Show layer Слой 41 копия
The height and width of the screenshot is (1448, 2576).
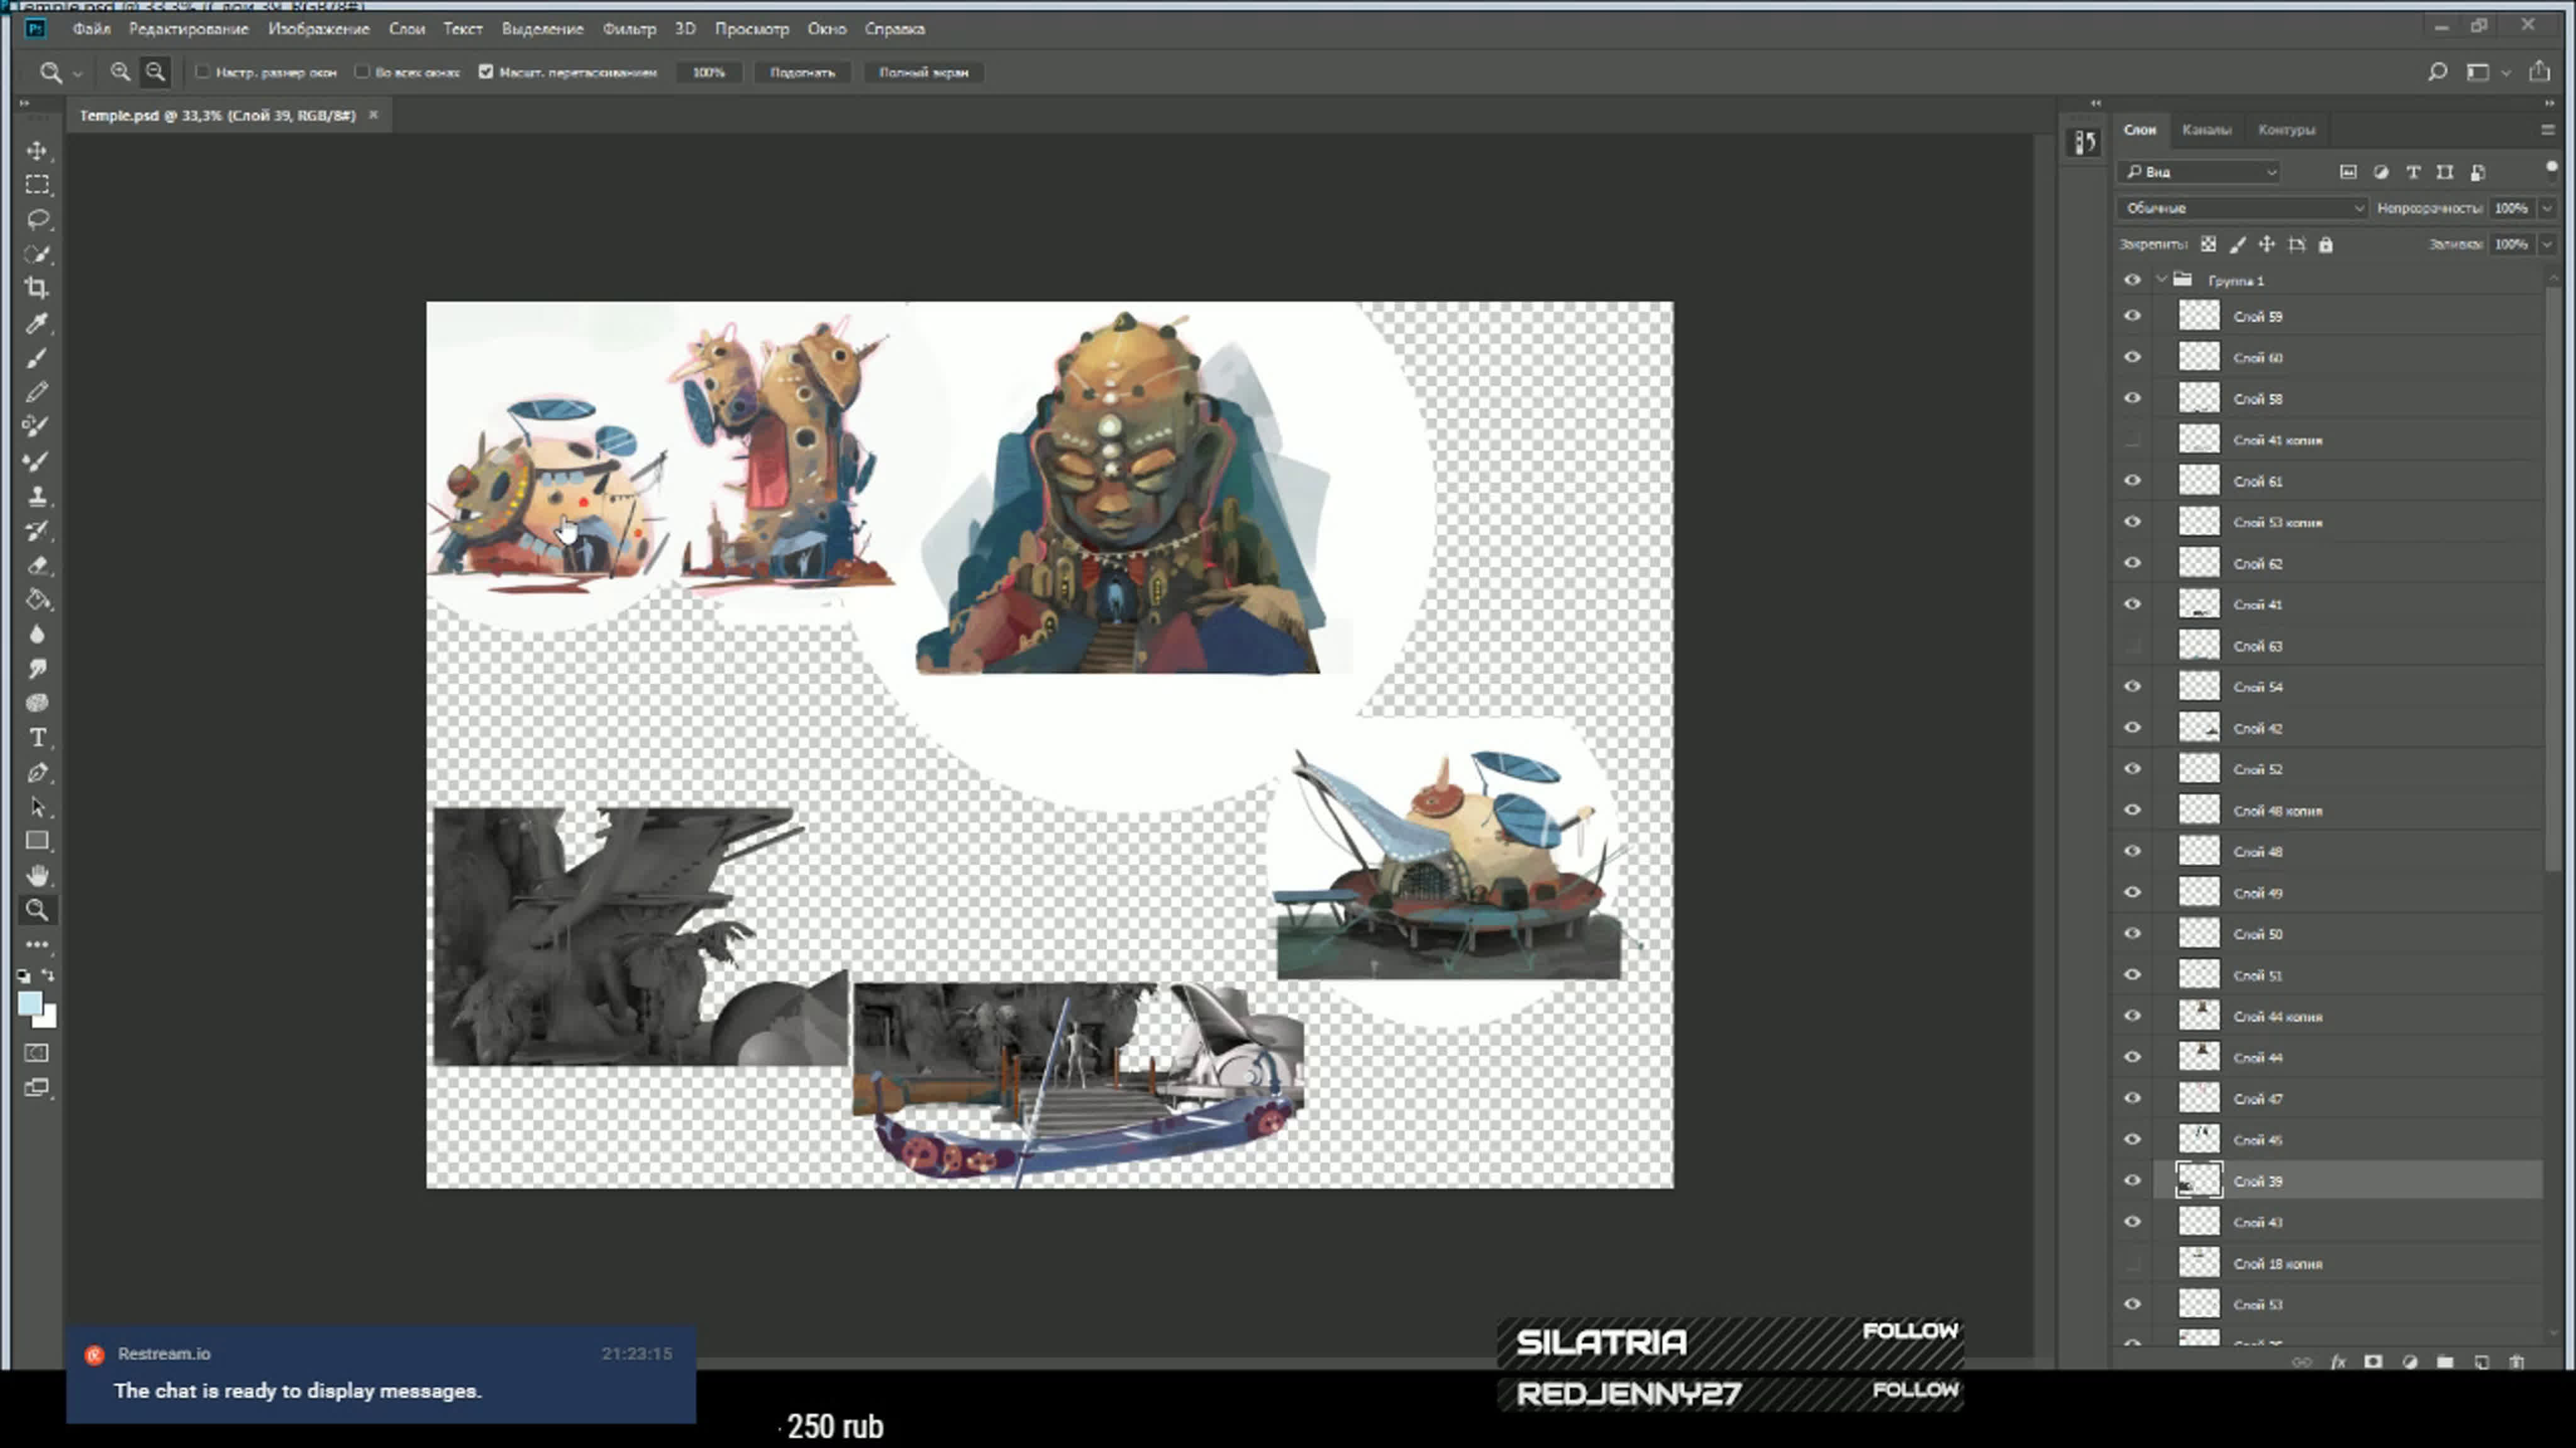click(x=2132, y=440)
